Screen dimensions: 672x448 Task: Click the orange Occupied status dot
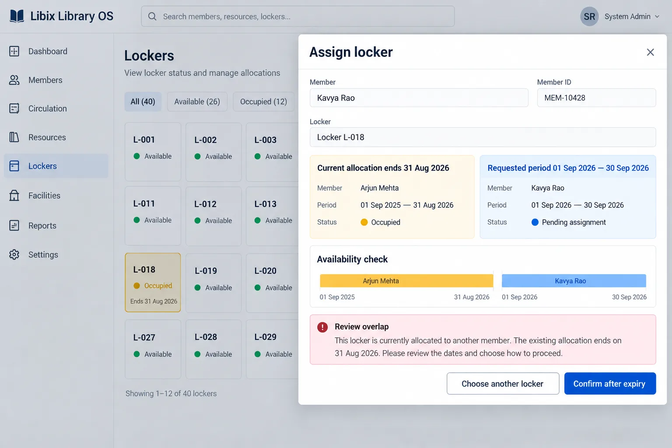364,222
